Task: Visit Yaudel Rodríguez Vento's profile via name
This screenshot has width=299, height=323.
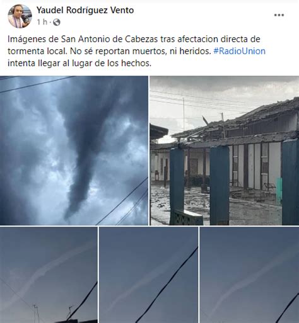Action: coord(85,10)
